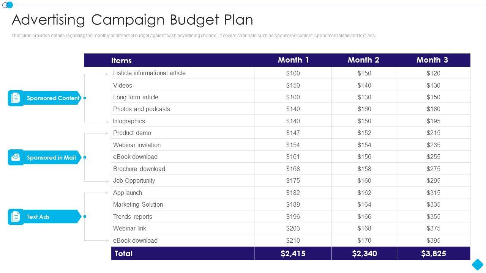Select the Text Ads label
The height and width of the screenshot is (273, 486).
pos(38,217)
